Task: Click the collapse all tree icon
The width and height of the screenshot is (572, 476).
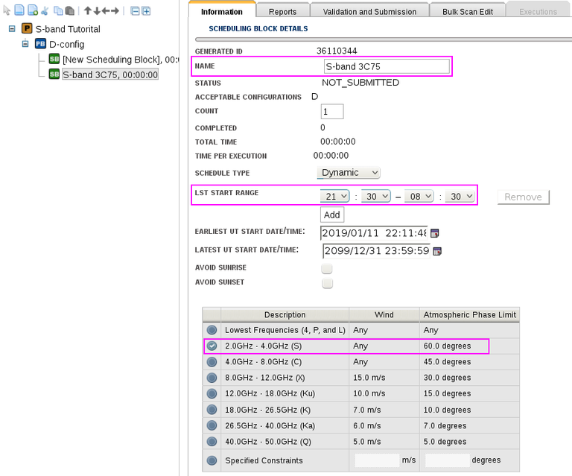Action: pos(134,11)
